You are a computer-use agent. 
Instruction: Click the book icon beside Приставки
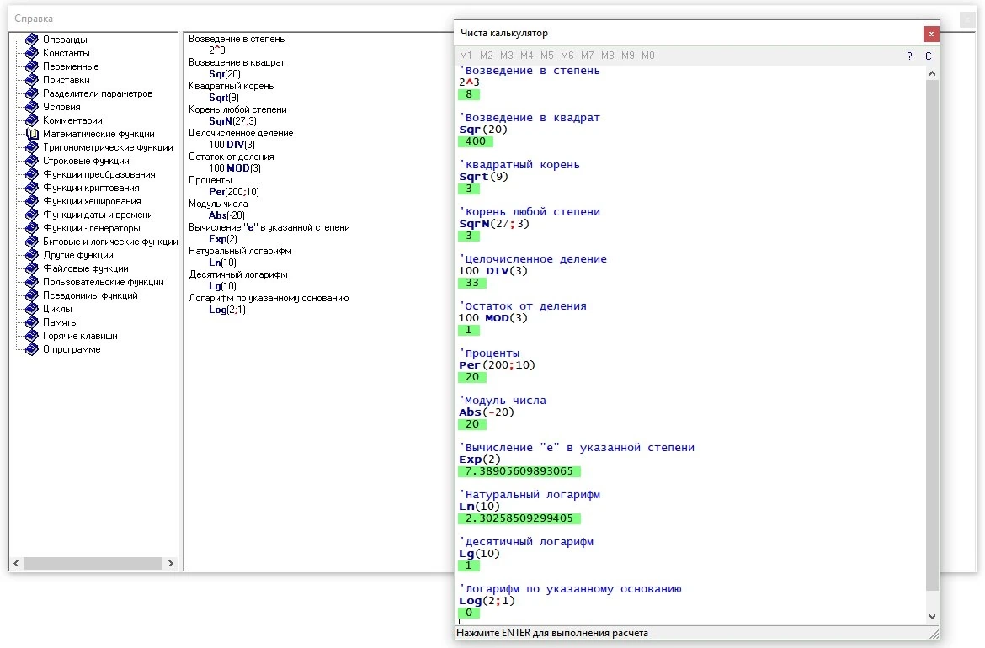(31, 80)
